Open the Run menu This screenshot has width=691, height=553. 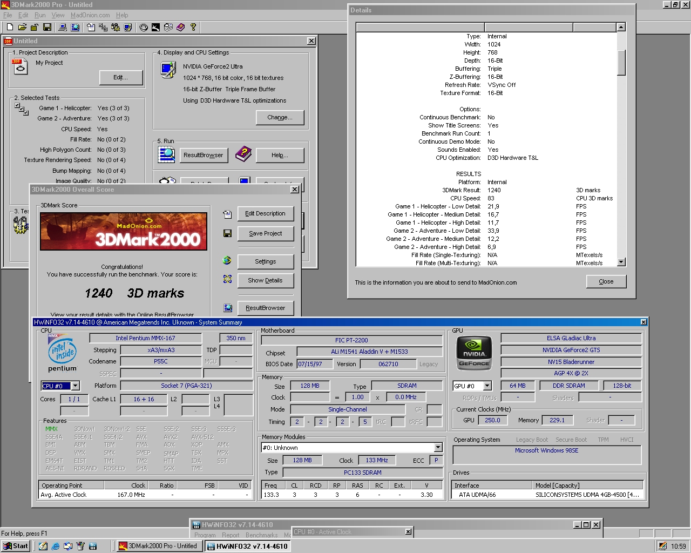[40, 15]
